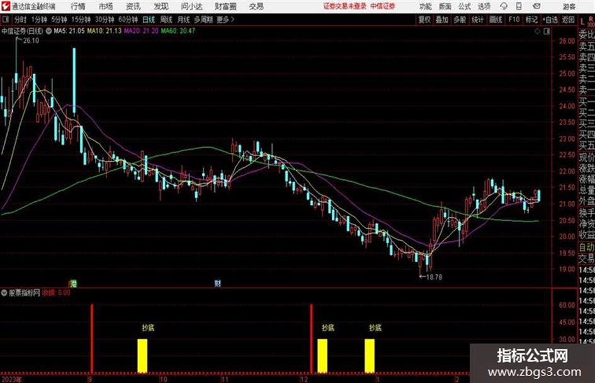Click the 股票指标网 indicator name
Viewport: 595px width, 383px height.
(25, 292)
